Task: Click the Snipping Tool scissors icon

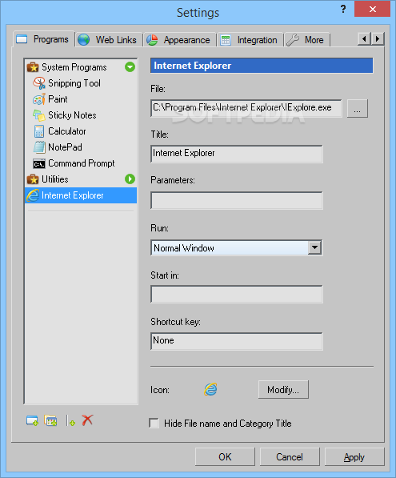Action: pyautogui.click(x=39, y=83)
